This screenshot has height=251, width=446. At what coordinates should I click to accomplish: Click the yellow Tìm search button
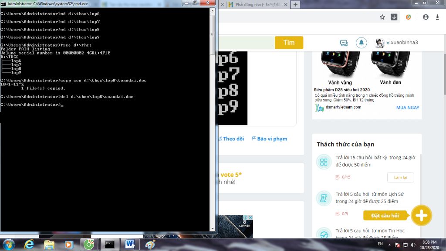tap(289, 42)
